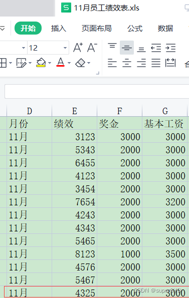Select the cell with value 3123

pyautogui.click(x=75, y=136)
